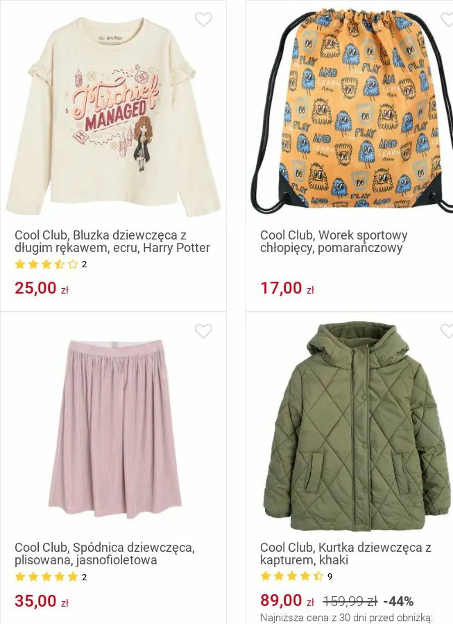The image size is (453, 624).
Task: Open Worek sportowy chłopięcy title link
Action: [x=334, y=241]
